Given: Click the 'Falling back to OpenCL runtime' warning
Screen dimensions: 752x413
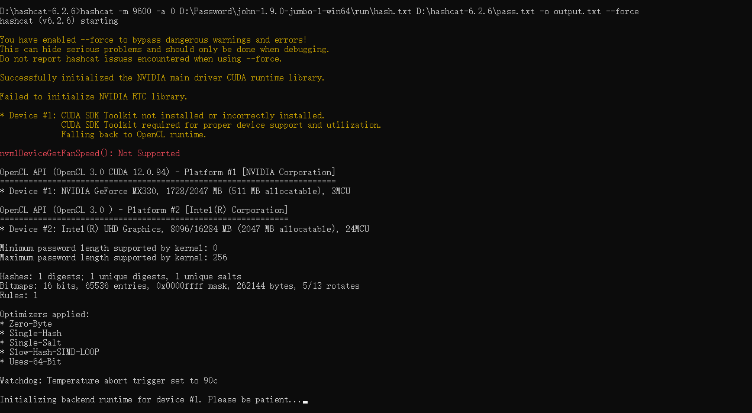Looking at the screenshot, I should click(x=134, y=134).
